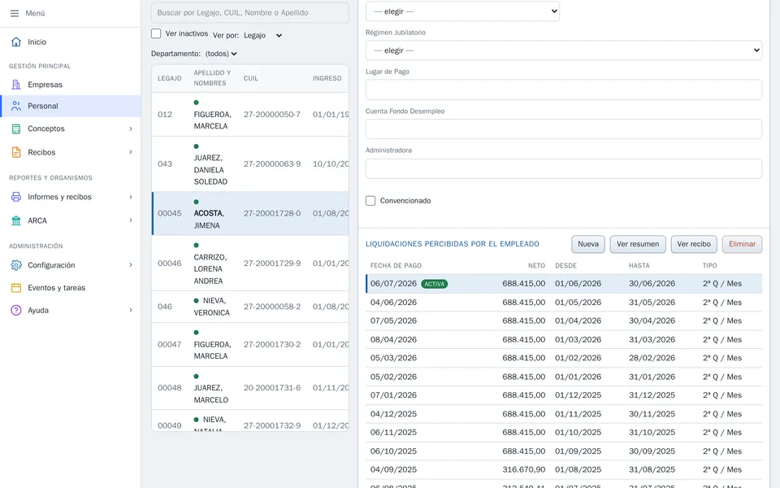
Task: Click the Ver resumen button
Action: [x=638, y=244]
